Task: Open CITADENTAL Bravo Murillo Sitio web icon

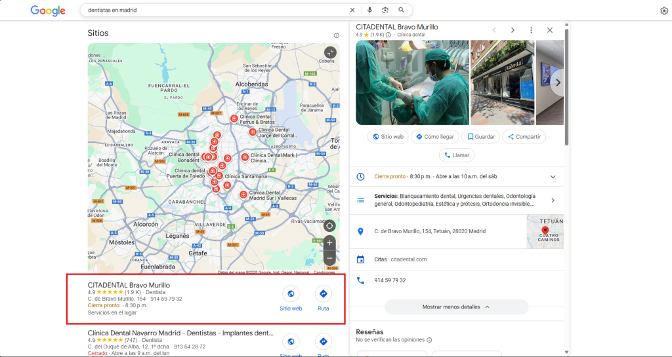Action: click(x=291, y=293)
